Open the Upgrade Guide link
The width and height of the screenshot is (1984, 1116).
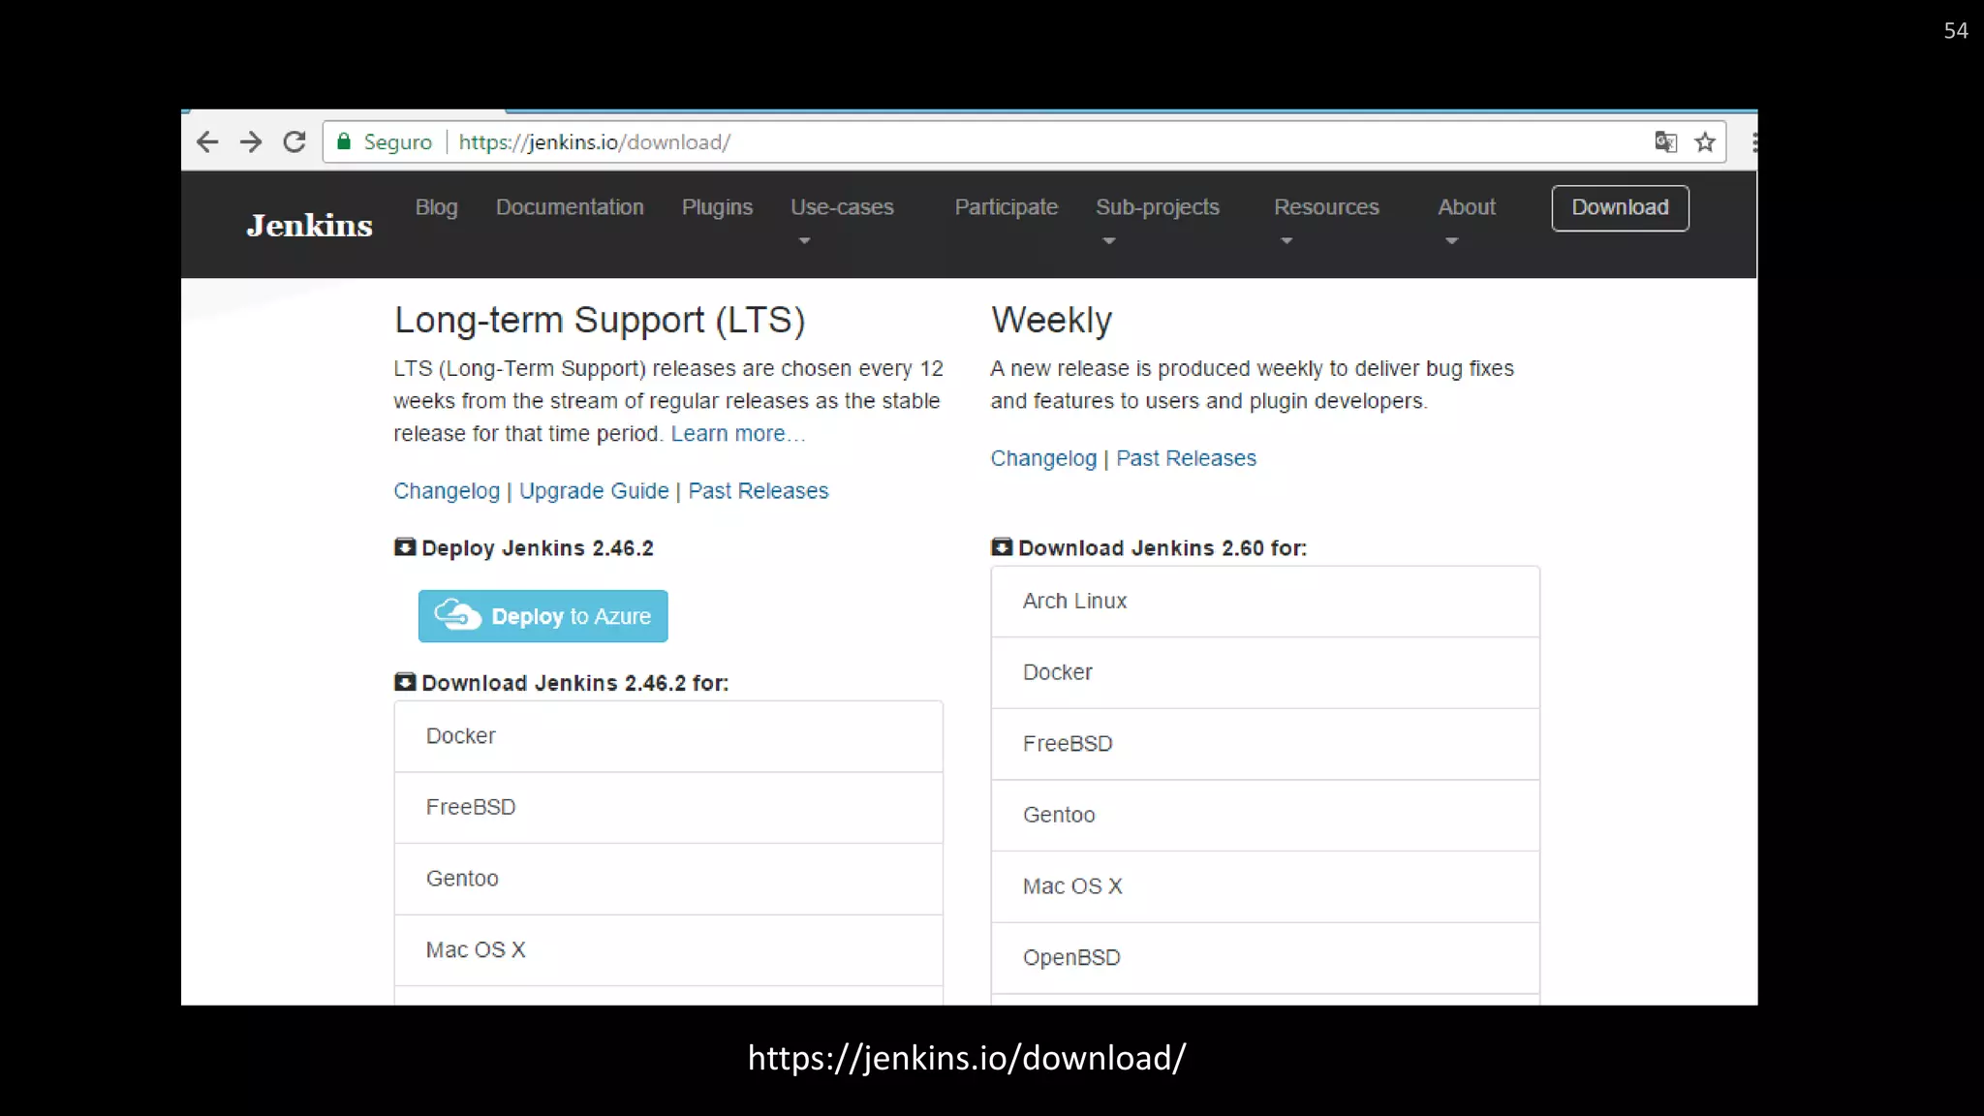(x=594, y=491)
